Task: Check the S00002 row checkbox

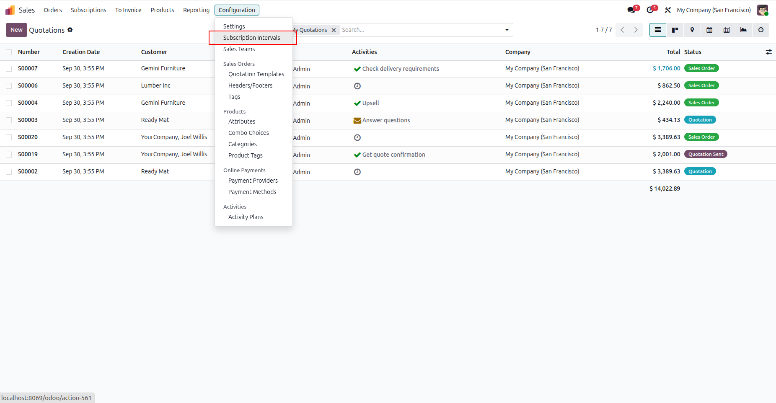Action: pyautogui.click(x=9, y=172)
